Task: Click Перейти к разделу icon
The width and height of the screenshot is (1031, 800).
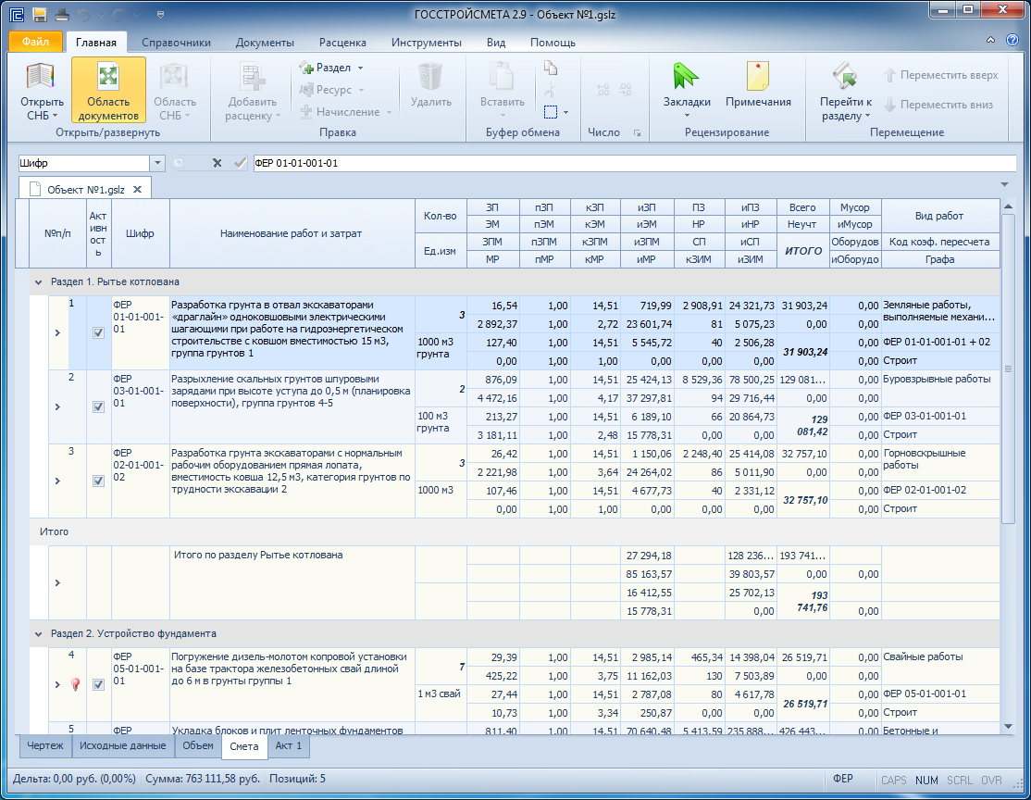Action: coord(845,76)
